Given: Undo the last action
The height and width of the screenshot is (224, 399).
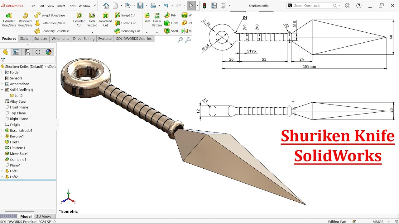Looking at the screenshot, I should [166, 6].
